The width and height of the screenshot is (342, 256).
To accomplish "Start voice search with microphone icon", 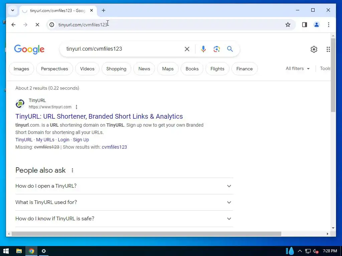I will [203, 49].
